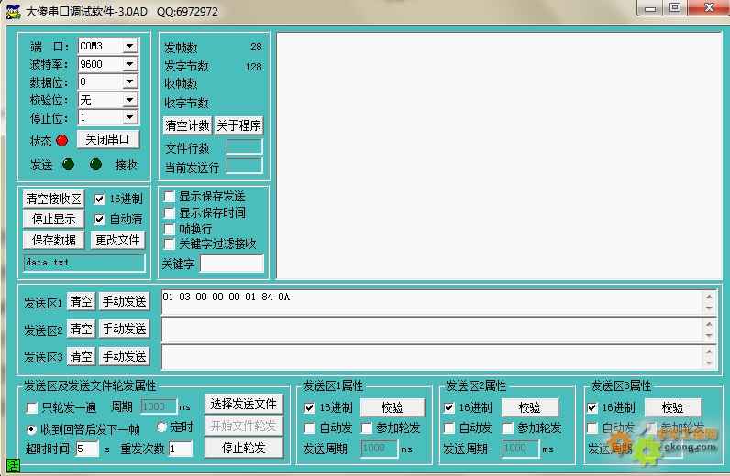730x476 pixels.
Task: Toggle the 自动清 checkbox
Action: coord(99,219)
